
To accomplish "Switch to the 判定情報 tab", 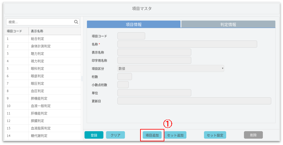I will click(x=228, y=25).
